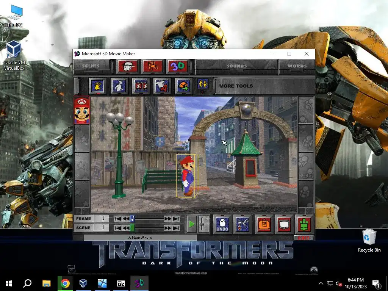Step forward one frame

click(167, 219)
